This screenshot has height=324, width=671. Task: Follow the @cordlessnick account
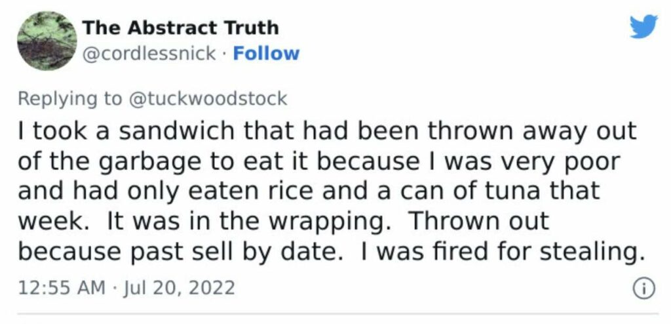pos(266,54)
